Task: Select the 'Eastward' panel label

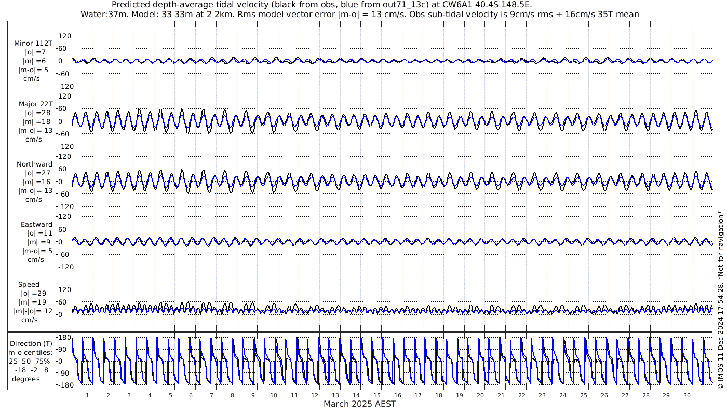Action: pyautogui.click(x=36, y=225)
